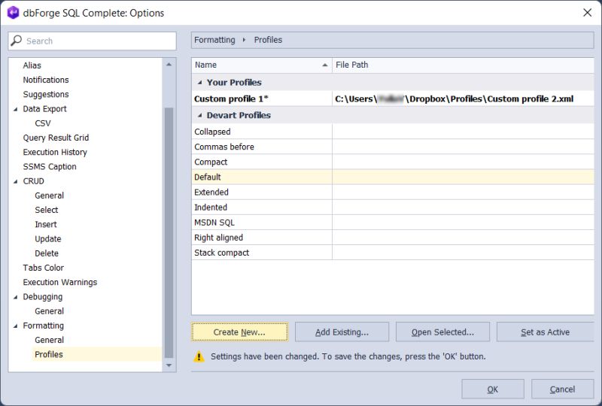Open Execution History options
Screen dimensions: 602x406
[55, 153]
